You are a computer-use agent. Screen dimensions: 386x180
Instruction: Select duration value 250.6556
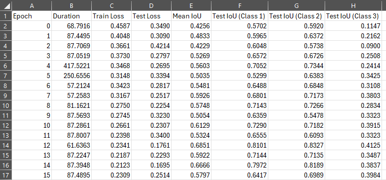(x=71, y=76)
